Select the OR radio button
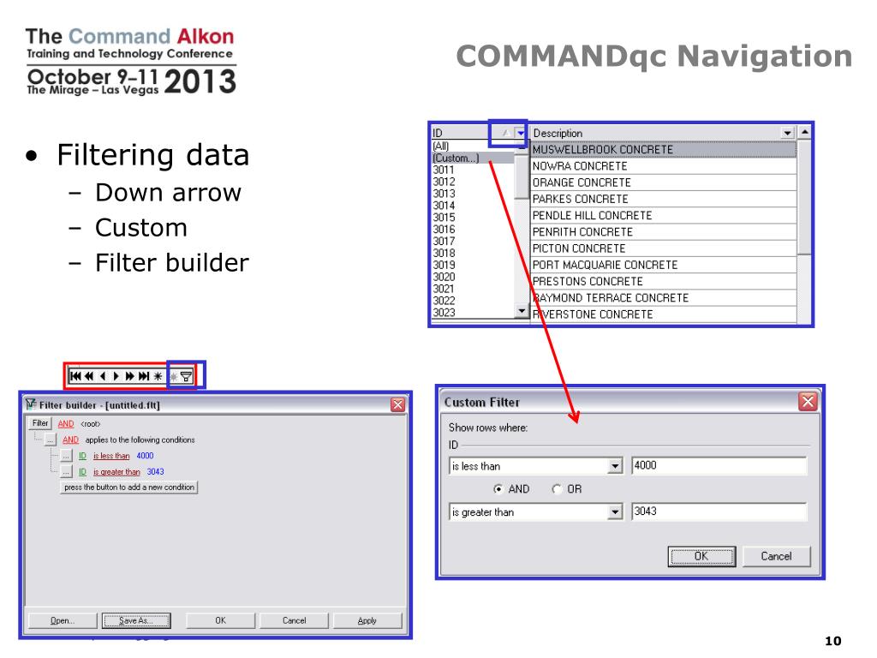 pos(557,489)
